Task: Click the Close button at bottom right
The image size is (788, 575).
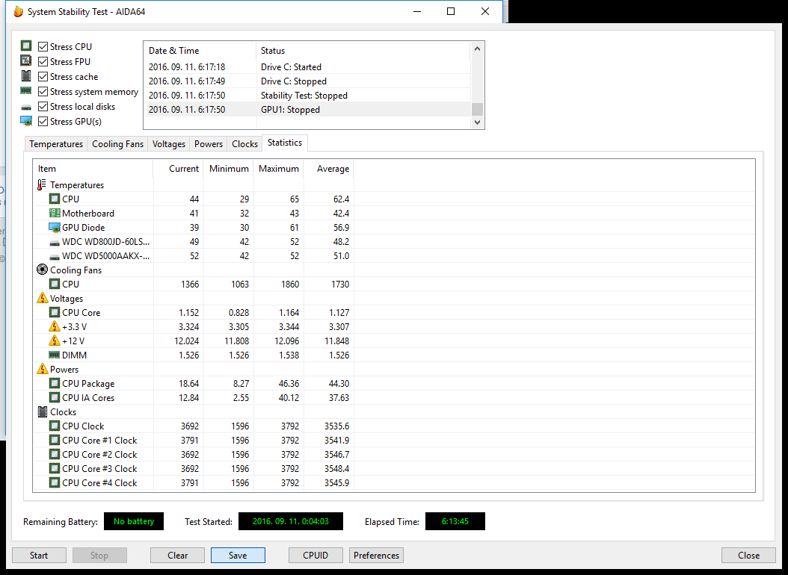Action: [748, 556]
